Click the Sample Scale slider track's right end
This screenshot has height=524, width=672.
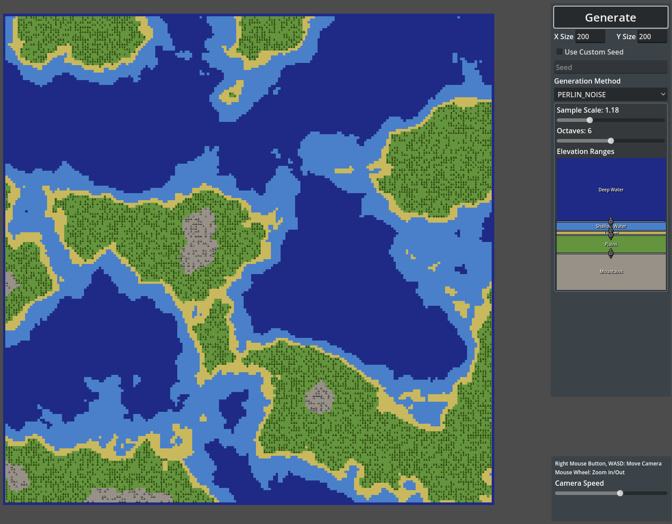tap(662, 120)
